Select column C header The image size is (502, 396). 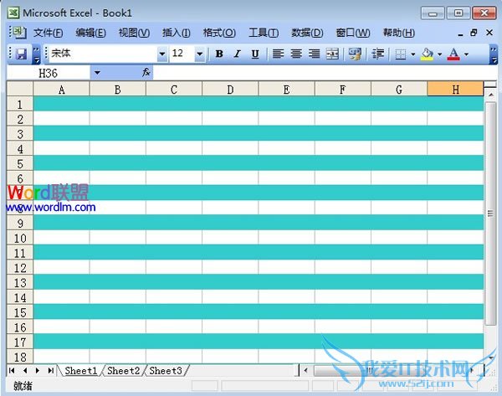(x=173, y=90)
